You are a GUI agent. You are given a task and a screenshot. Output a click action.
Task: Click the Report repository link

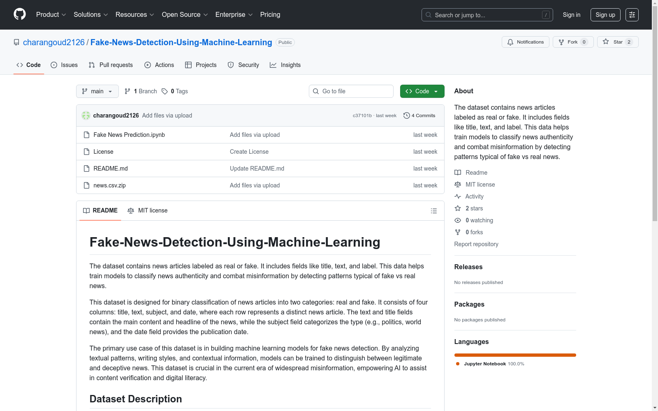pyautogui.click(x=476, y=244)
